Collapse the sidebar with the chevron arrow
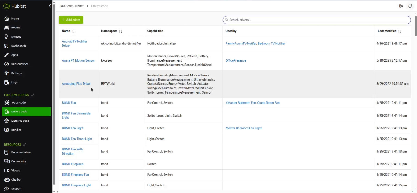The height and width of the screenshot is (193, 417). tap(50, 6)
